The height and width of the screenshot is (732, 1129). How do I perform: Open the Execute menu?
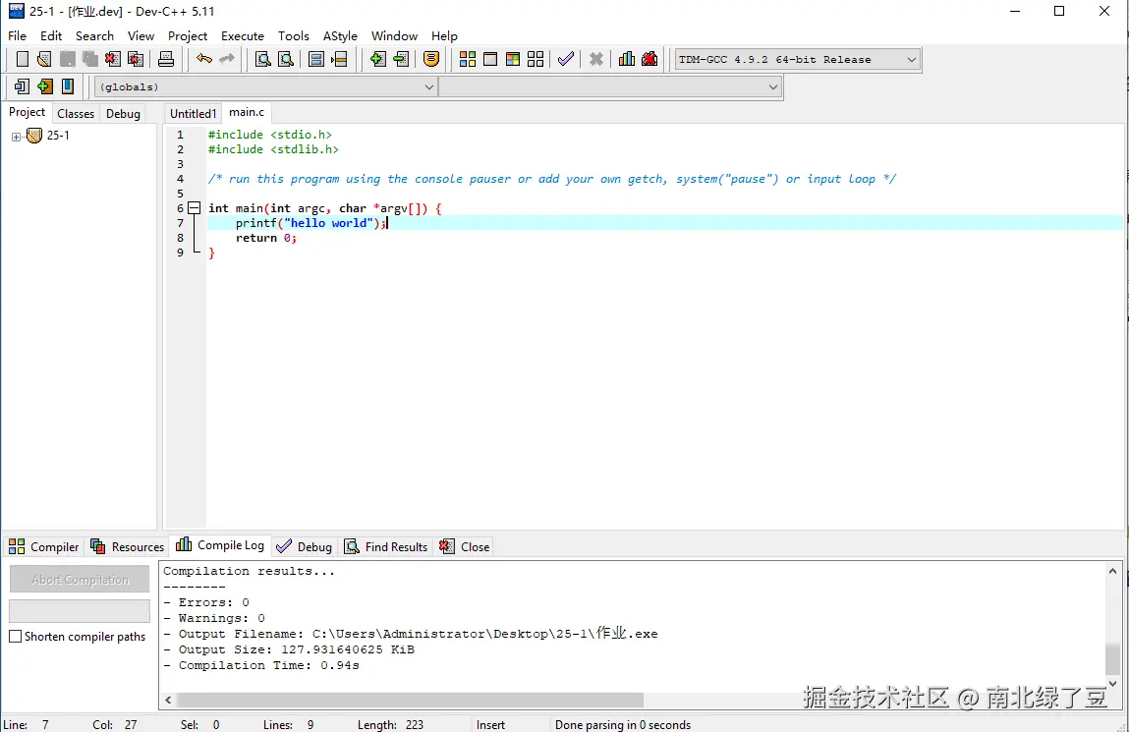pos(242,35)
